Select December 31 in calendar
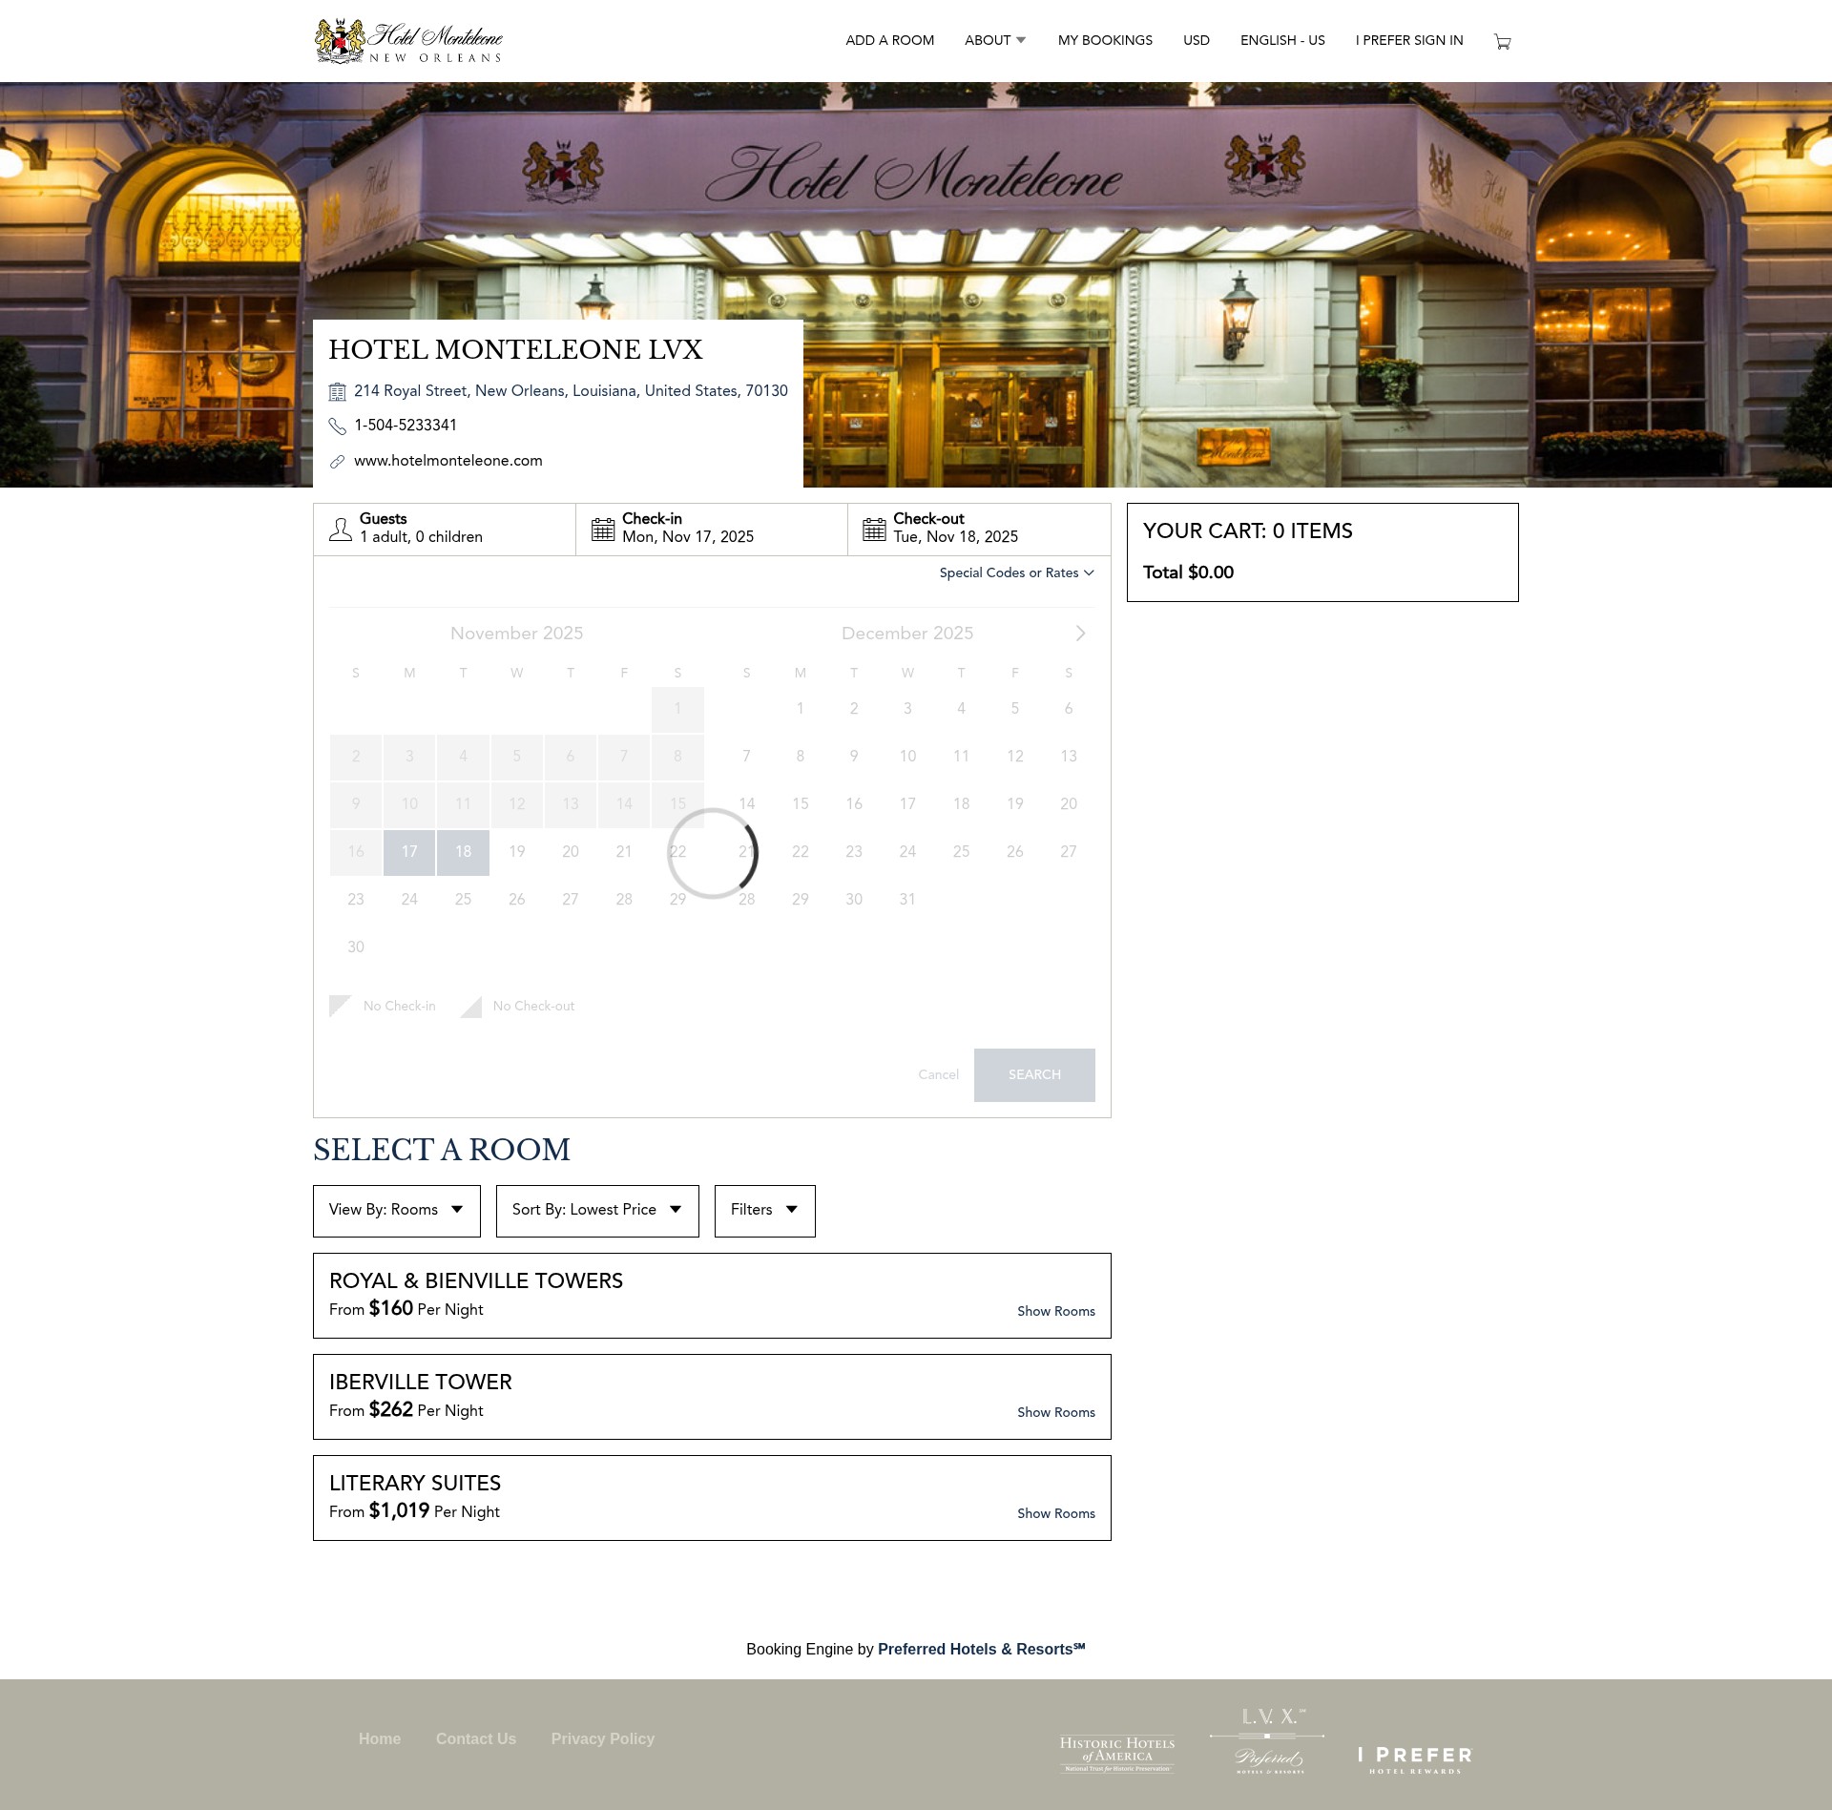 907,900
